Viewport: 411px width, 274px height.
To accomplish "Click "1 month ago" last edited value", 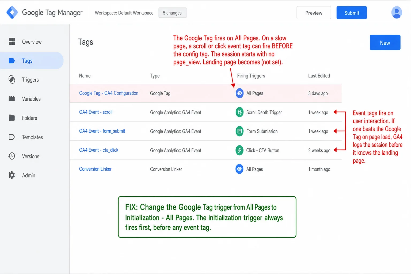I will click(x=319, y=169).
